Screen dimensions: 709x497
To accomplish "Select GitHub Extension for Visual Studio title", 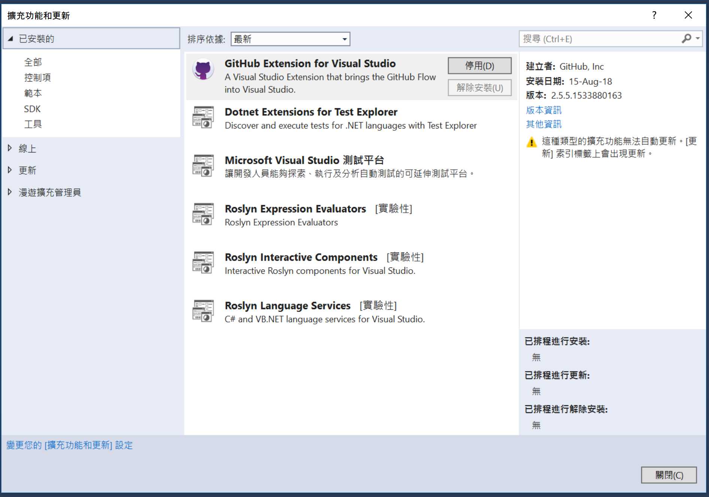I will point(310,63).
